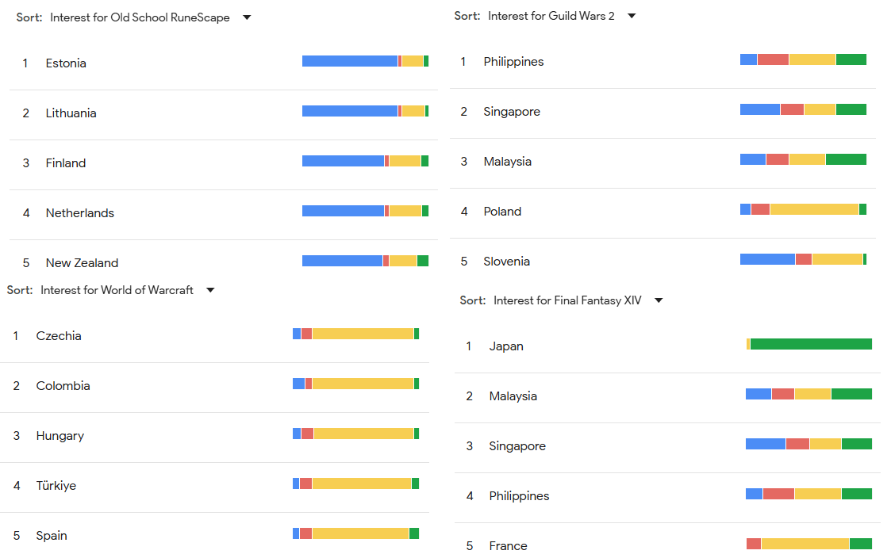Open the World of Warcraft sort dropdown arrow
Viewport: 891px width, 558px height.
[210, 290]
